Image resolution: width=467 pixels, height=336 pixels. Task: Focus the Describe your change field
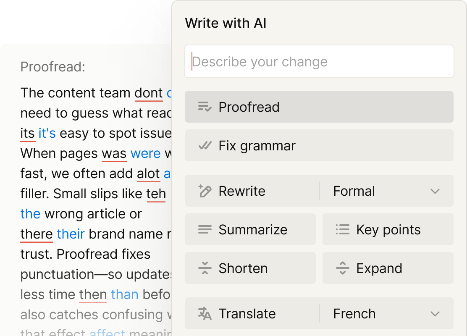[319, 61]
